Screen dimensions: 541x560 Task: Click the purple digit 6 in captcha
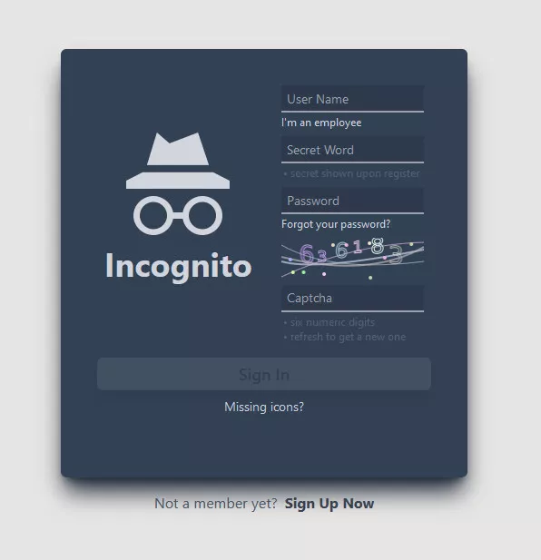pyautogui.click(x=307, y=253)
